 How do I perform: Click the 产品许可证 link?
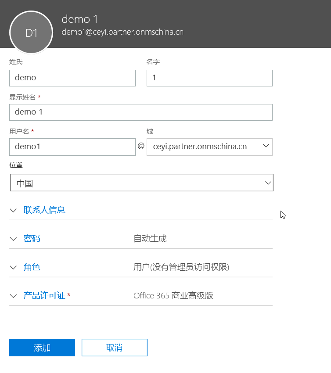[x=44, y=295]
